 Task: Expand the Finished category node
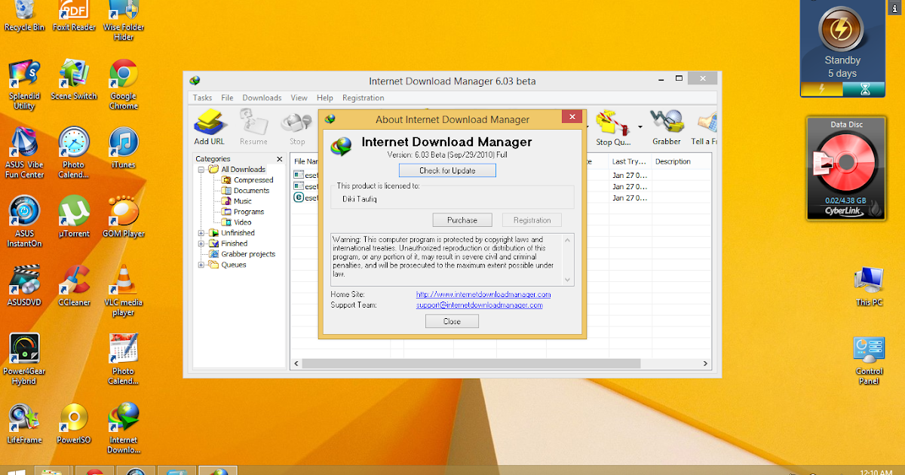click(201, 244)
